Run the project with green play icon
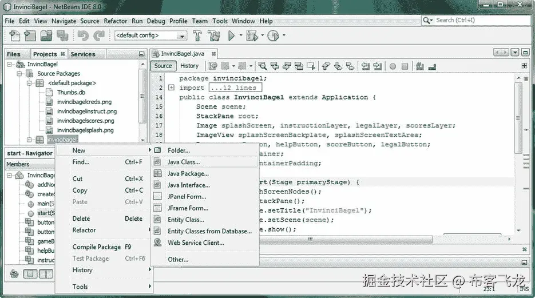 (x=231, y=35)
